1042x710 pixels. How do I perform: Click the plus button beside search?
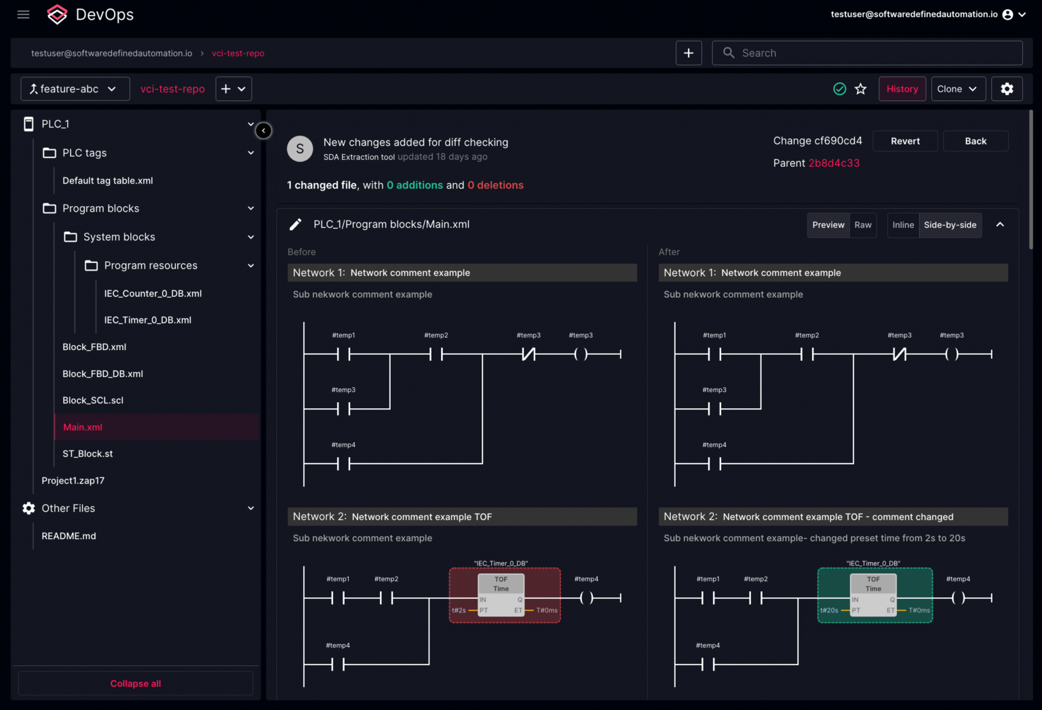click(689, 53)
